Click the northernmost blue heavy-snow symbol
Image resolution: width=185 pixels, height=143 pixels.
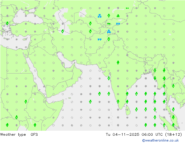100,16
